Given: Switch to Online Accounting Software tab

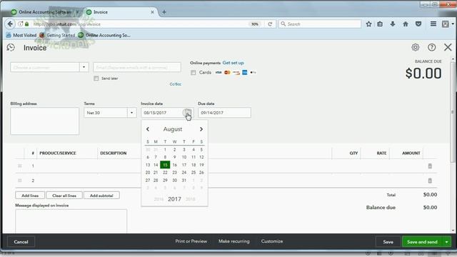Looking at the screenshot, I should (44, 12).
